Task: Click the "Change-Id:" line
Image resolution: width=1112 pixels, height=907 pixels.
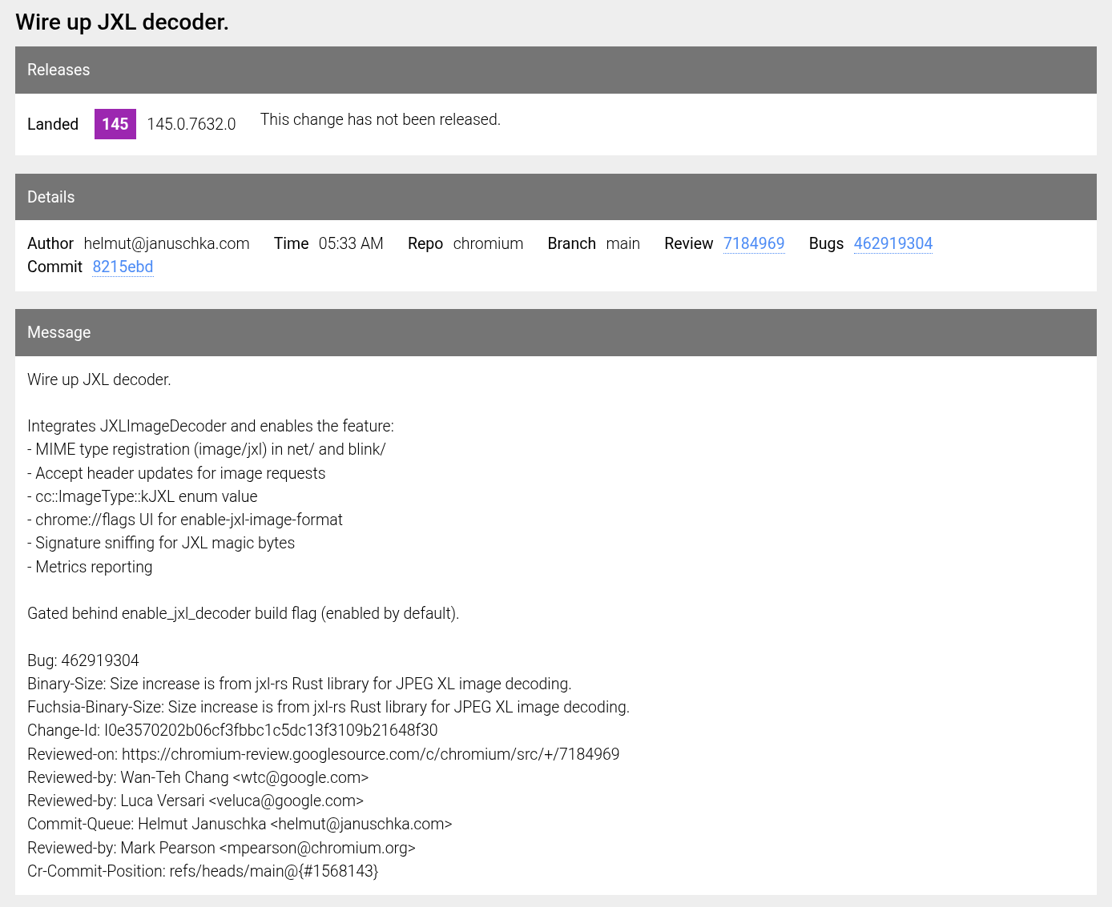Action: coord(232,730)
